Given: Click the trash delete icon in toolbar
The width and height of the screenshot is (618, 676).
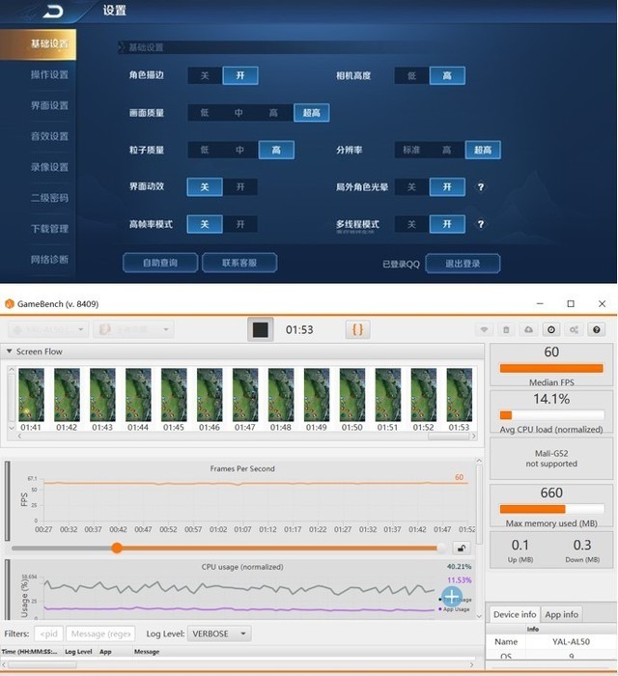Looking at the screenshot, I should [506, 330].
